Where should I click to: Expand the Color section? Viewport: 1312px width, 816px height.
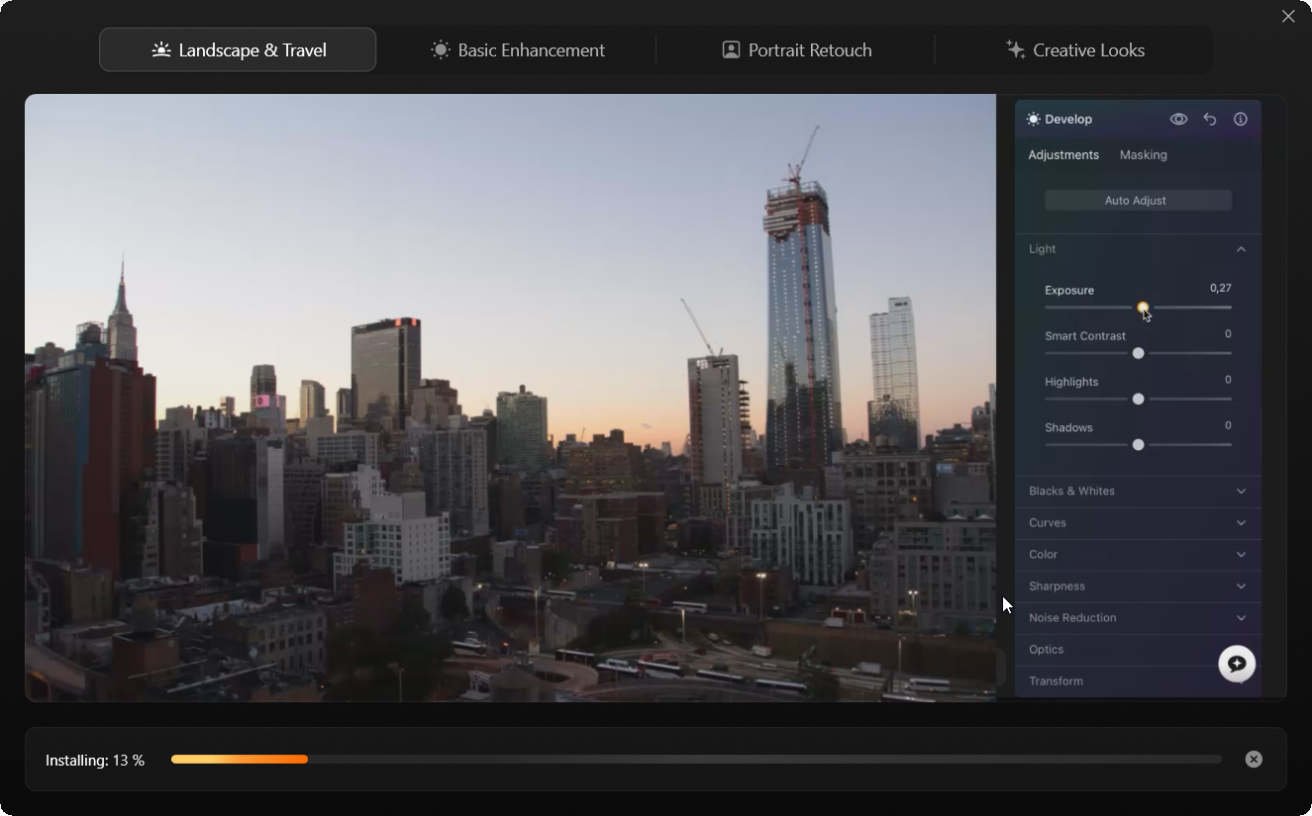click(x=1138, y=555)
